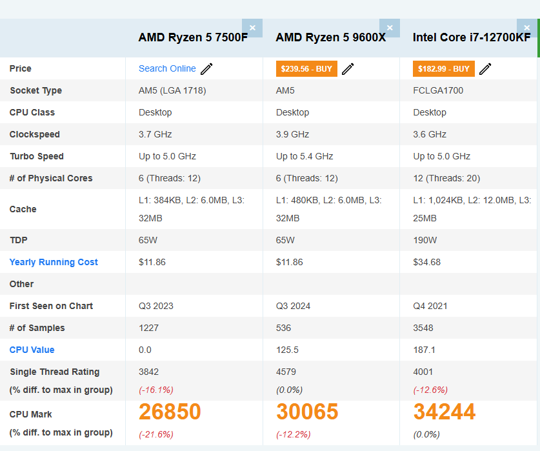Click single thread rating 4579
This screenshot has height=451, width=540.
click(286, 372)
